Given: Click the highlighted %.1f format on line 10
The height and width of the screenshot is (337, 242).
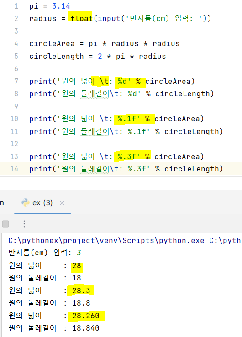Looking at the screenshot, I should [128, 119].
